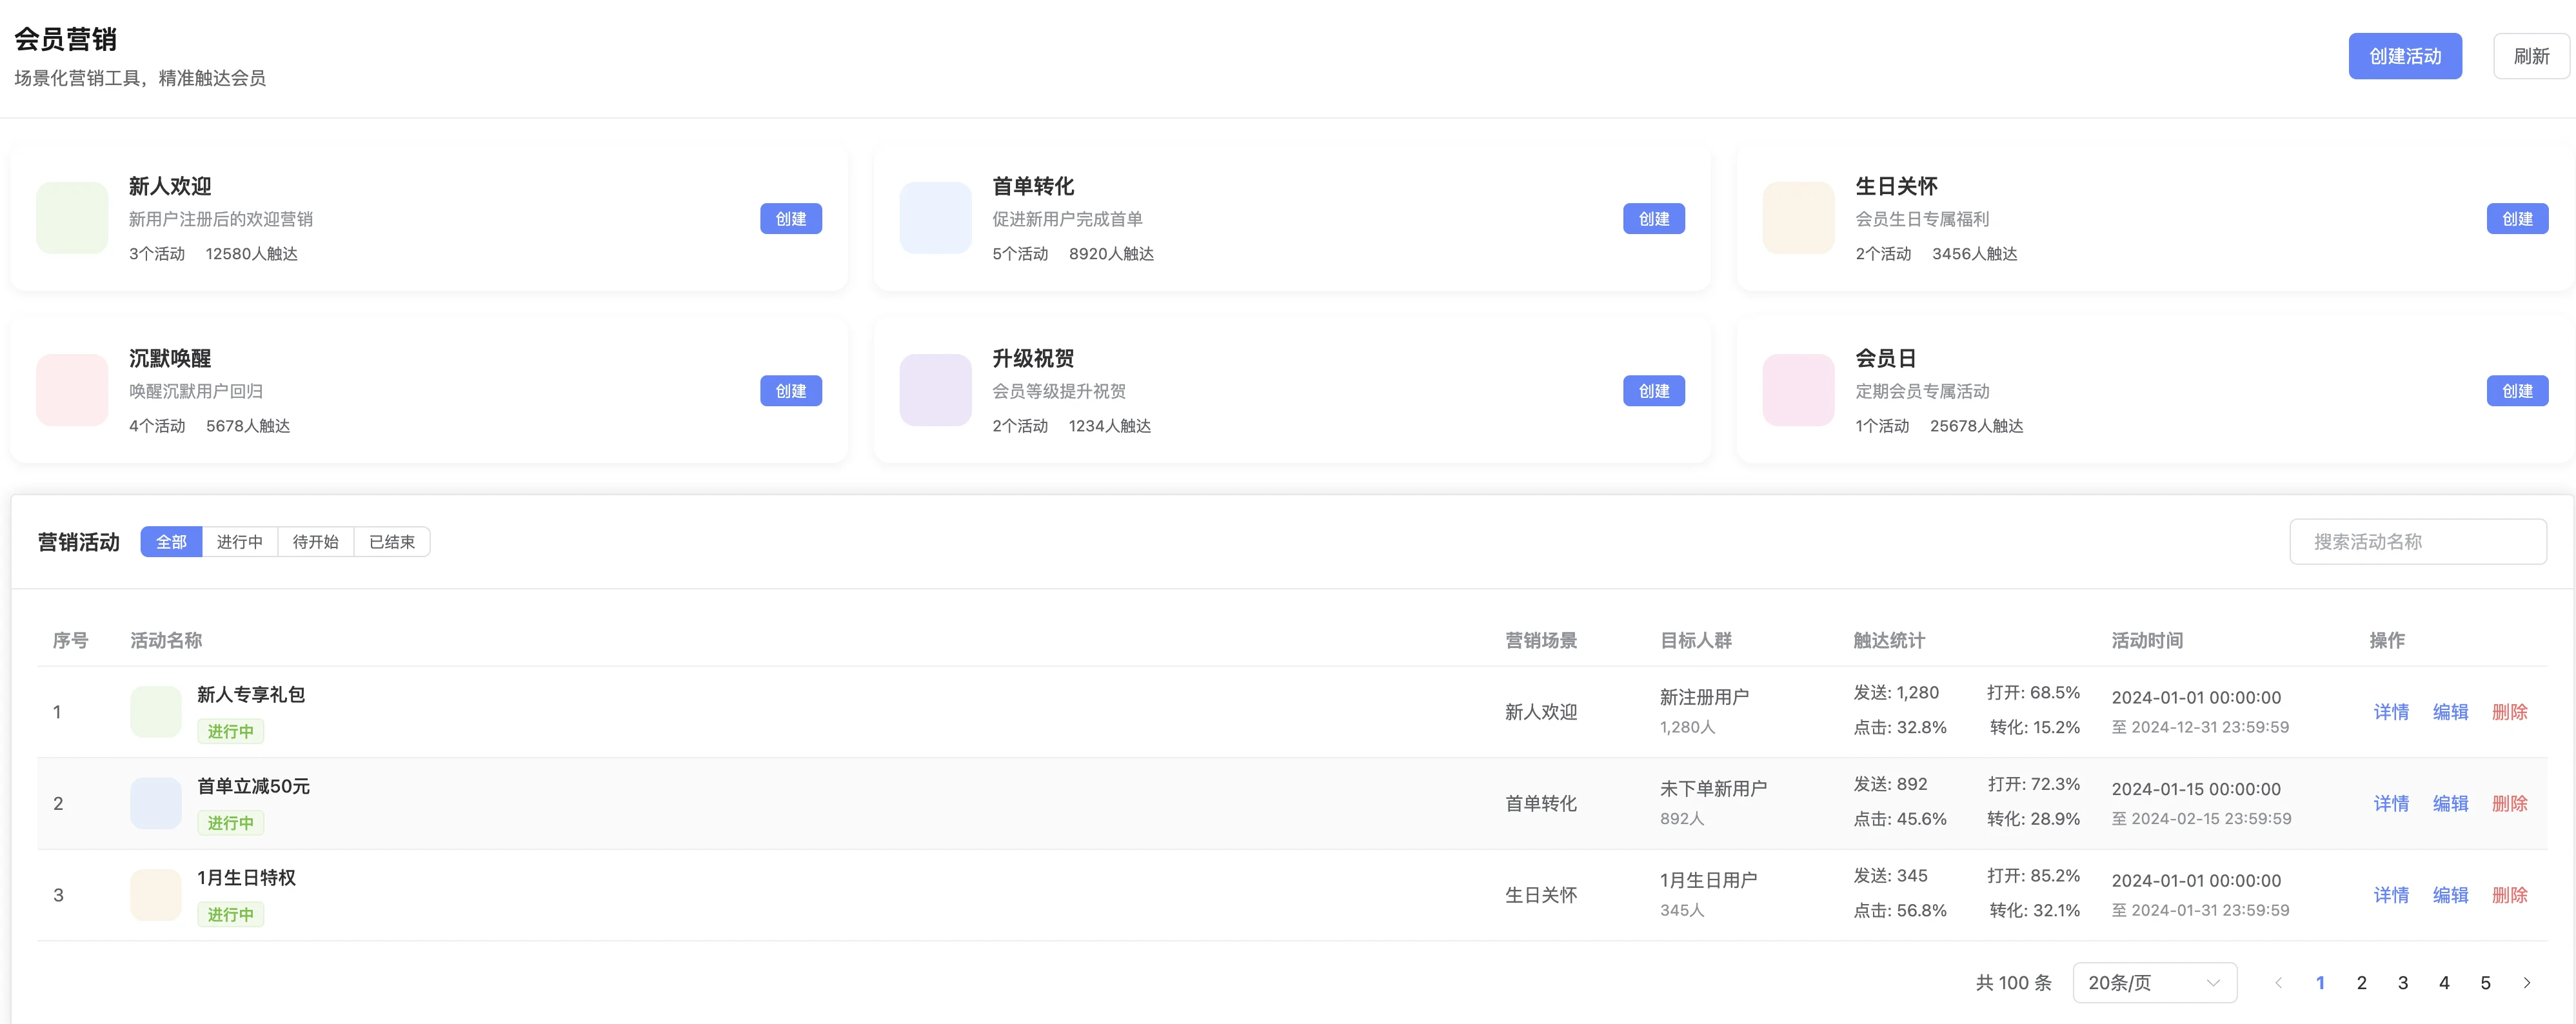Click the 沉默唤醒 scenario icon
2576x1024 pixels.
[x=71, y=390]
